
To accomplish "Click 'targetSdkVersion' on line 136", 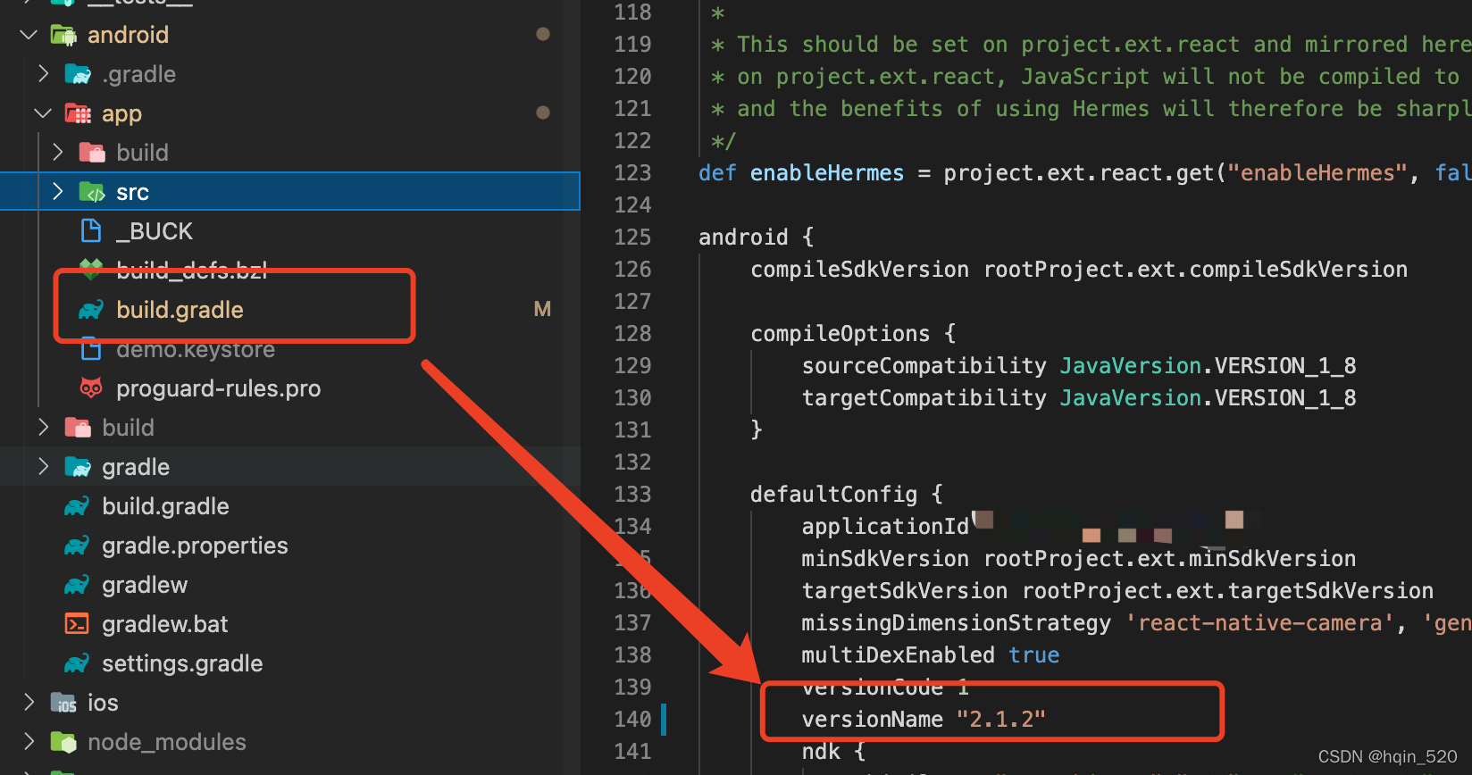I will pos(905,591).
